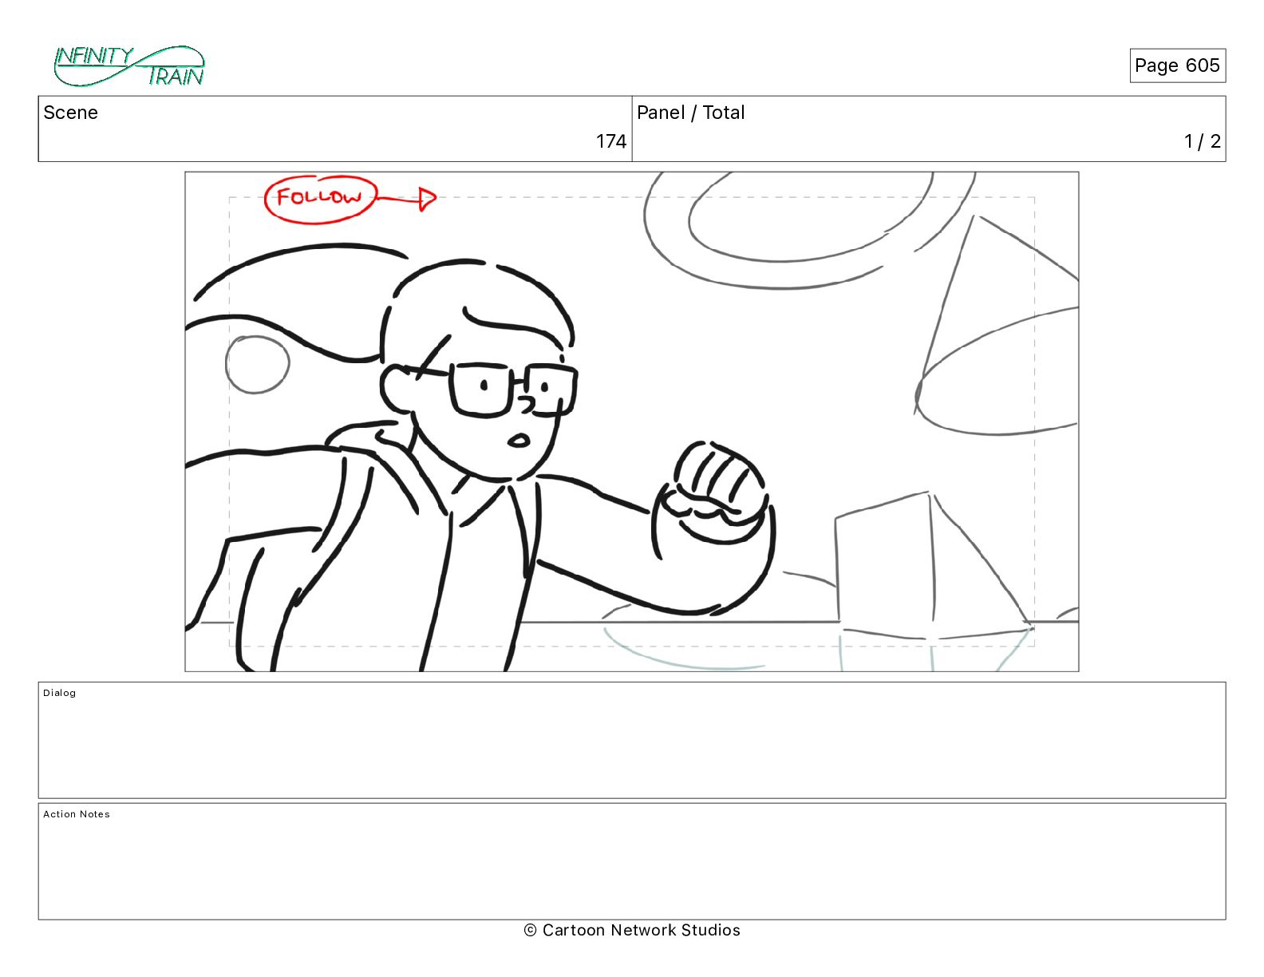The height and width of the screenshot is (977, 1264).
Task: Click the Action Notes label text
Action: [77, 814]
